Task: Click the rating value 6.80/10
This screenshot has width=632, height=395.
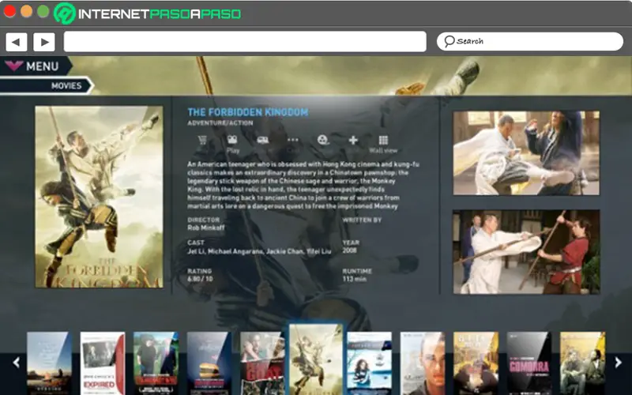Action: tap(200, 279)
